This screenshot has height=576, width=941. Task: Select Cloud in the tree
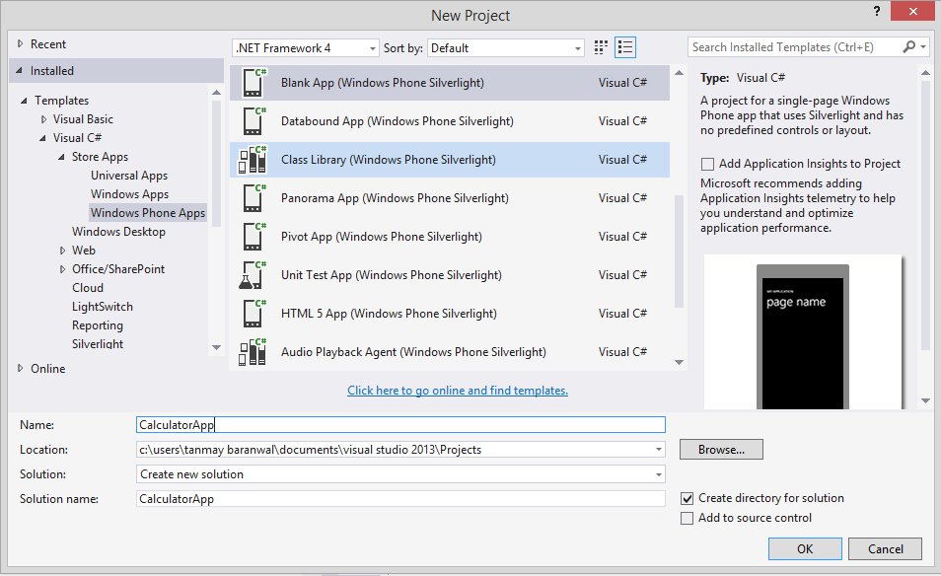coord(88,288)
